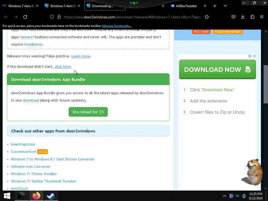Screen dimensions: 268x201
Task: Click the 'click here' download link
Action: pos(63,66)
